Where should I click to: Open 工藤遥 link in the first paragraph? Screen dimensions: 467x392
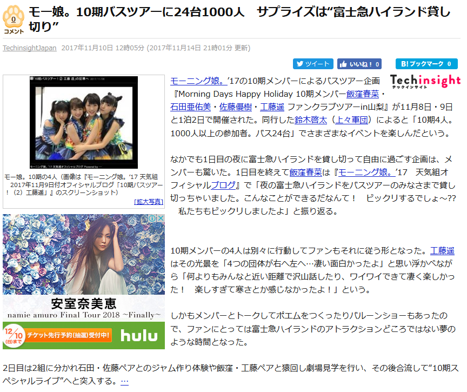click(x=272, y=107)
